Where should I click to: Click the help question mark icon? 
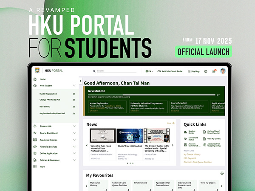point(206,71)
